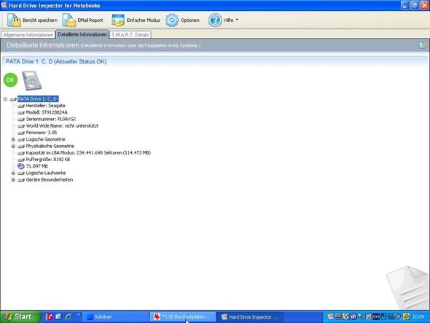This screenshot has width=430, height=323.
Task: Switch to Sokoban in the taskbar
Action: (115, 317)
